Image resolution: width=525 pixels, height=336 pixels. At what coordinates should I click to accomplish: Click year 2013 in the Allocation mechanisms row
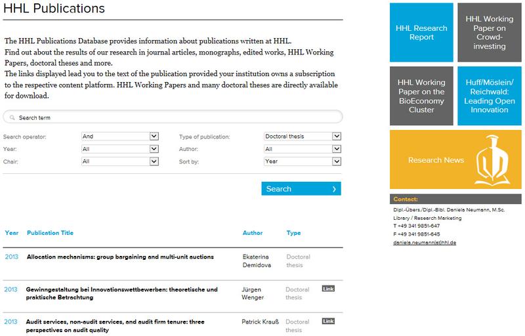pyautogui.click(x=11, y=257)
